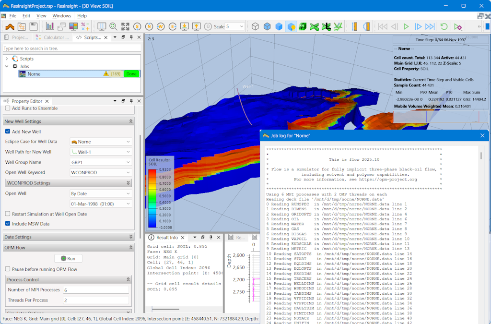This screenshot has width=491, height=324.
Task: Open the Well Group Name dropdown
Action: point(101,162)
